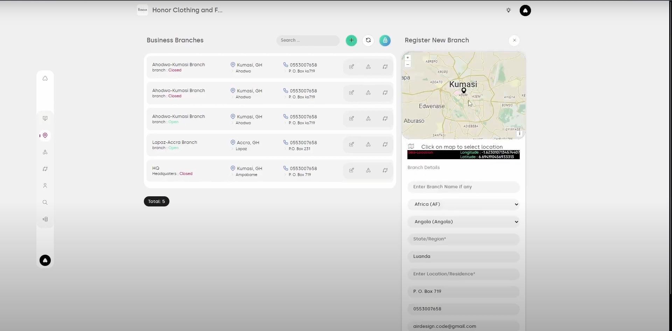Open the hierarchy sidebar icon
This screenshot has height=331, width=672.
pyautogui.click(x=45, y=152)
